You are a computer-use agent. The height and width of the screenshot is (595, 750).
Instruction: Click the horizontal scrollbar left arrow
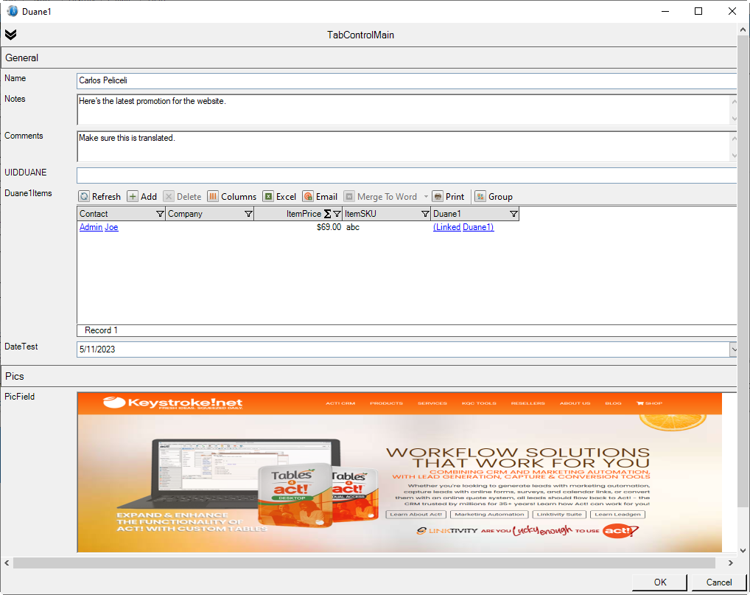(7, 563)
